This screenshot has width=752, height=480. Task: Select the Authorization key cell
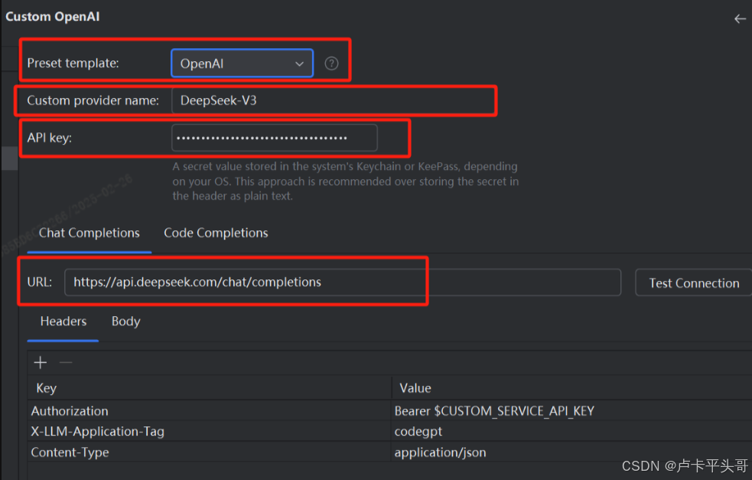click(x=210, y=411)
